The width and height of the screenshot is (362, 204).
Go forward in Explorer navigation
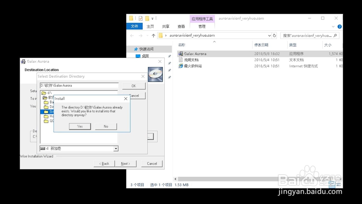[x=140, y=36]
